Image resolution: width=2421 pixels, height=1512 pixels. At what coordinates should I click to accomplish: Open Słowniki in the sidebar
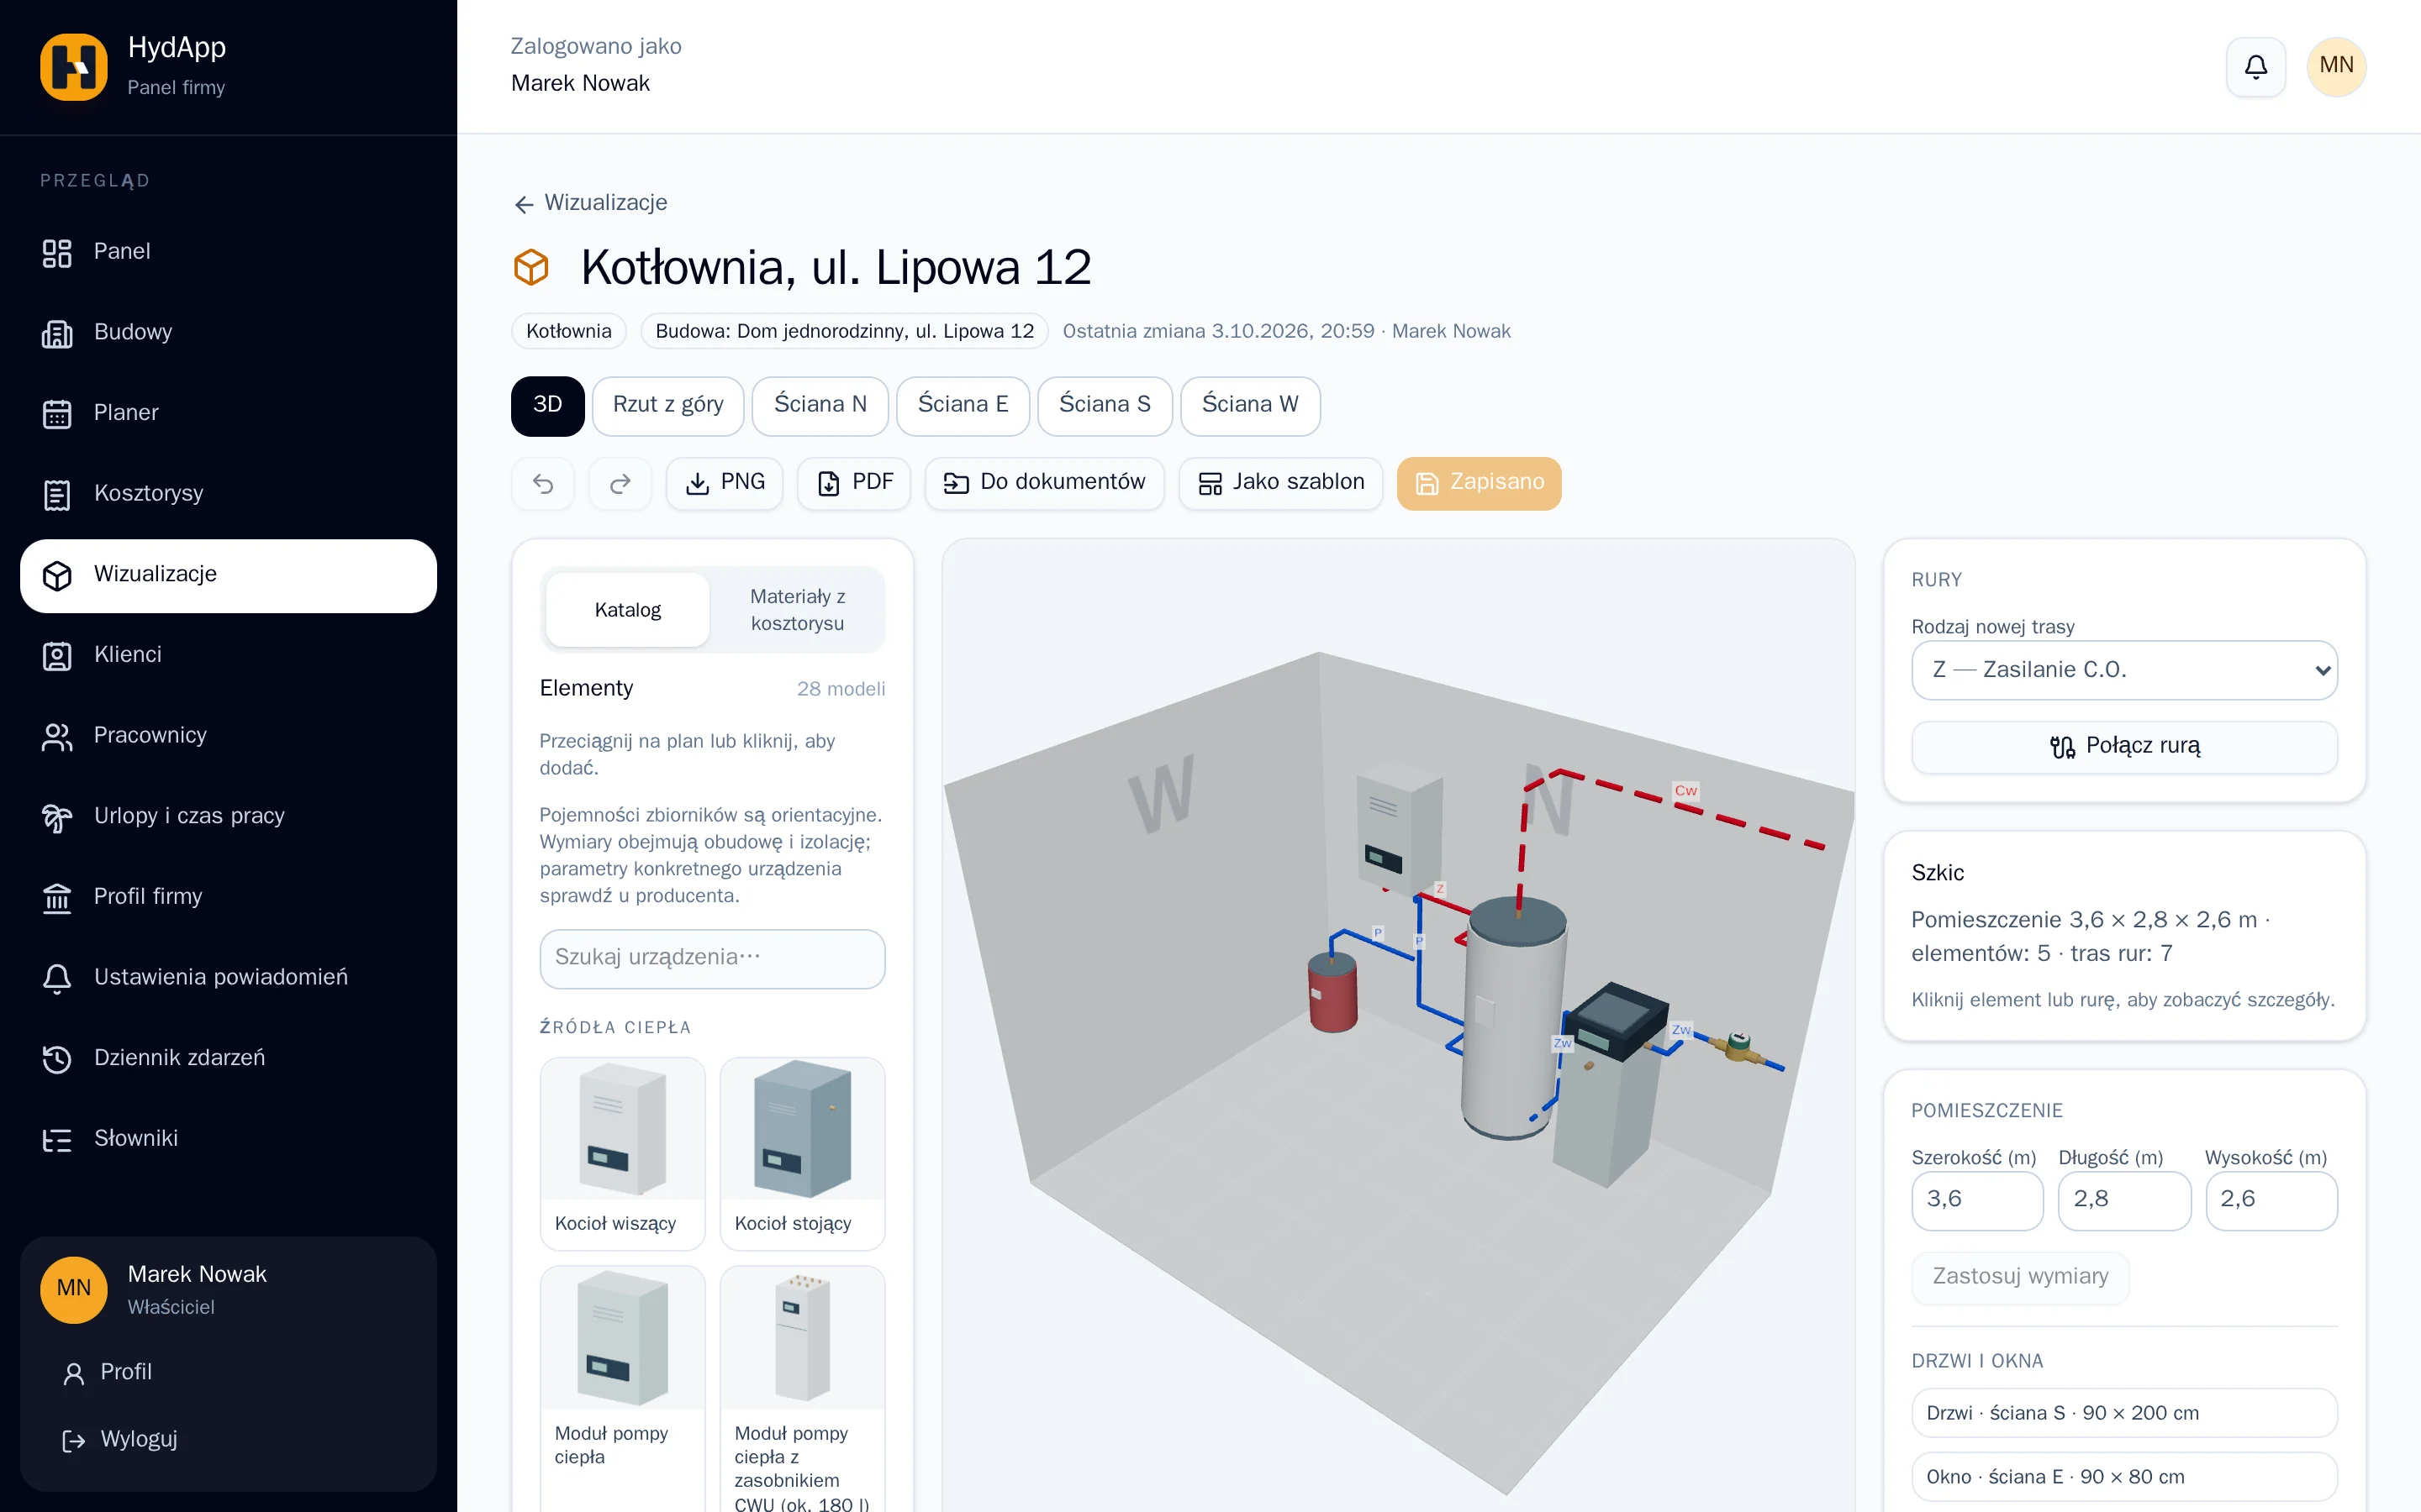tap(228, 1139)
